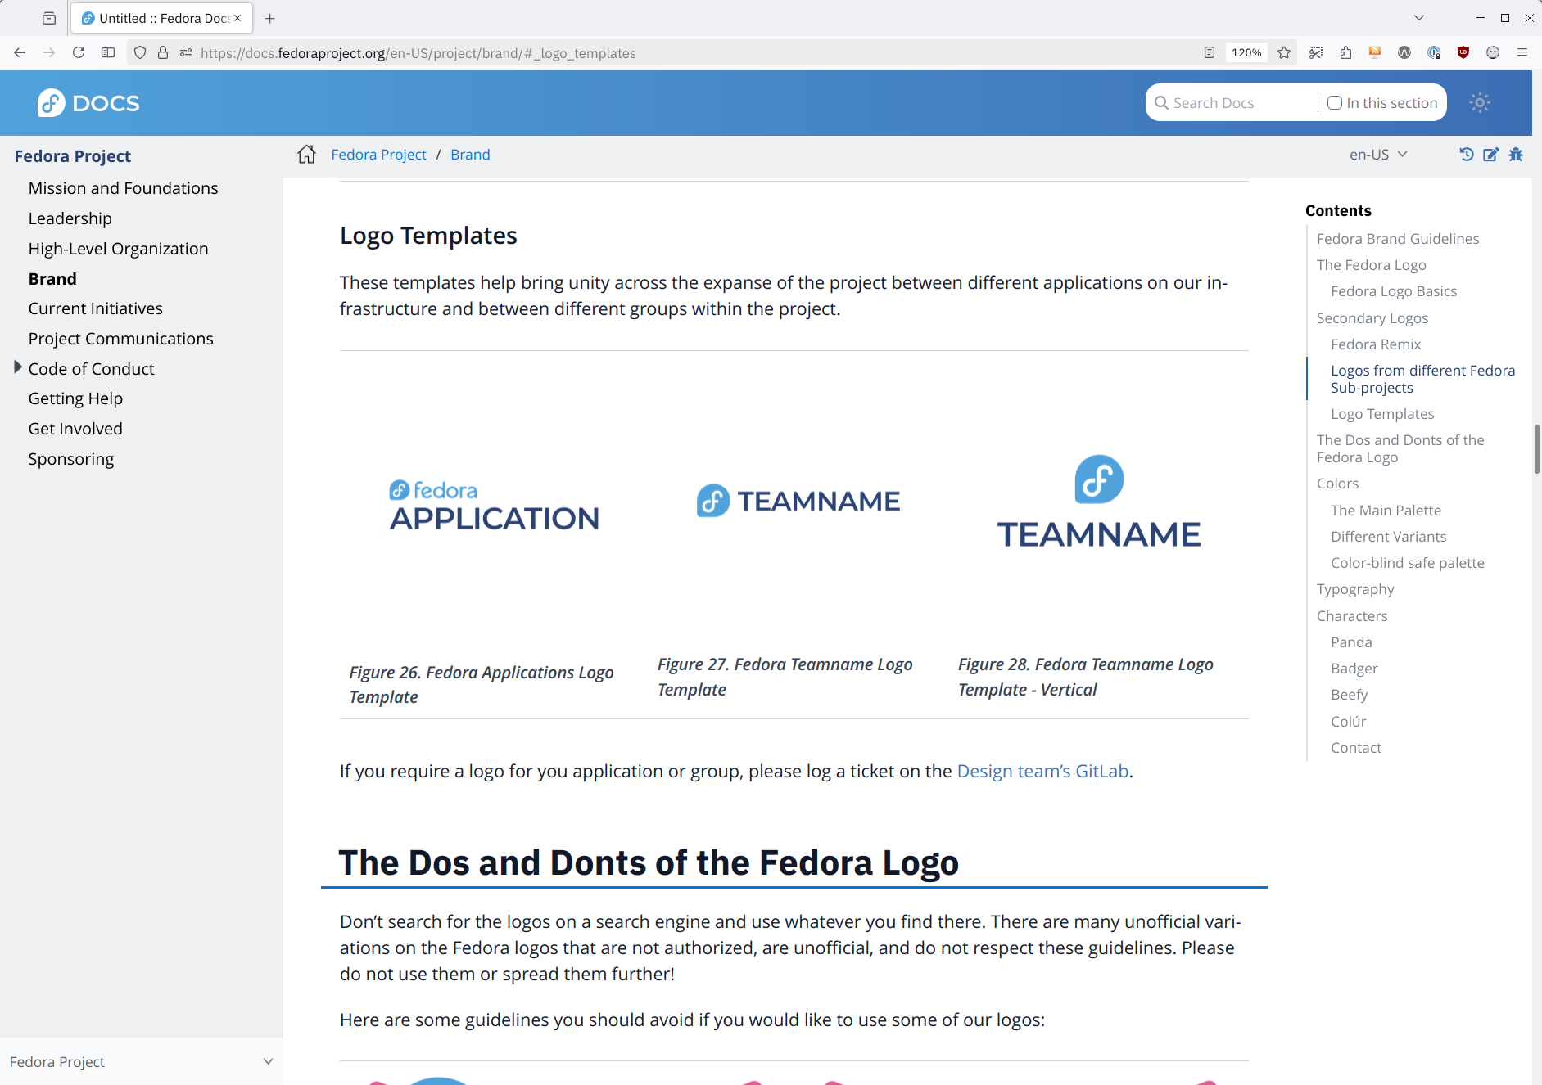The height and width of the screenshot is (1085, 1542).
Task: Edit this page using the pencil icon
Action: (x=1491, y=155)
